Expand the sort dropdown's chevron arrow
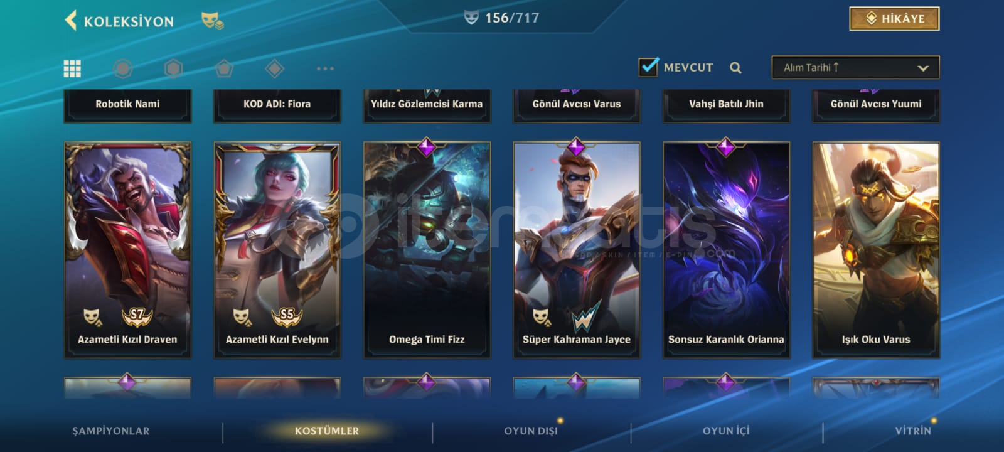The image size is (1004, 452). click(922, 68)
